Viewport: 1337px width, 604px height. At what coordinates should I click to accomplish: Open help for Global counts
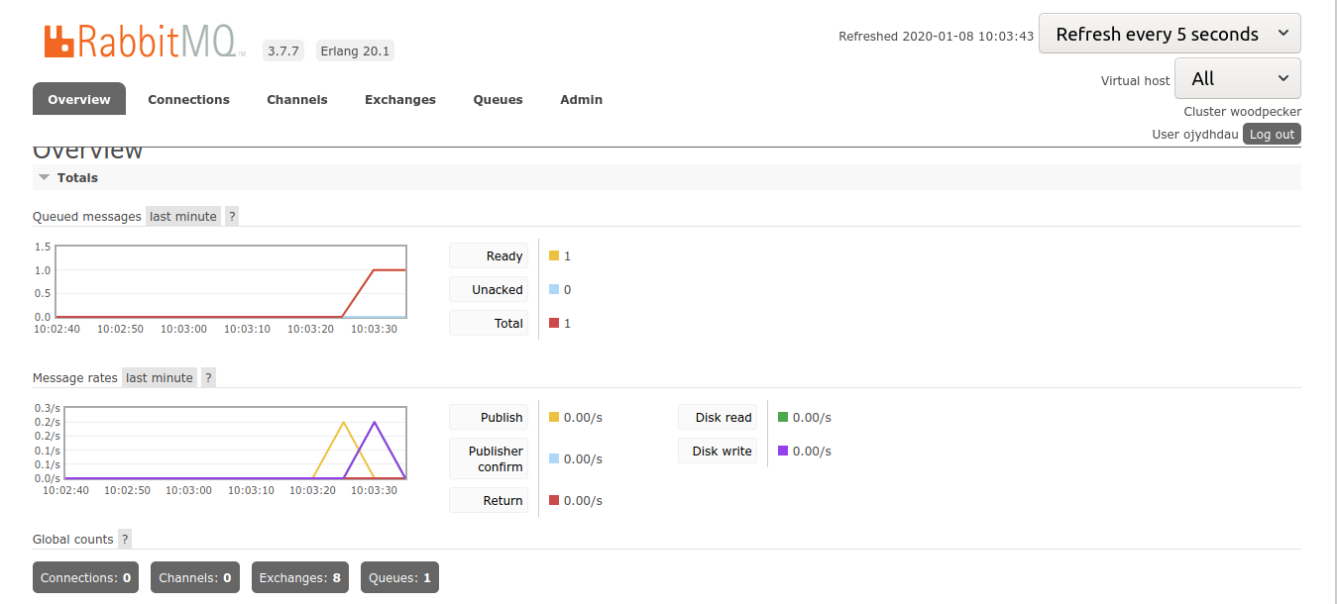[125, 539]
